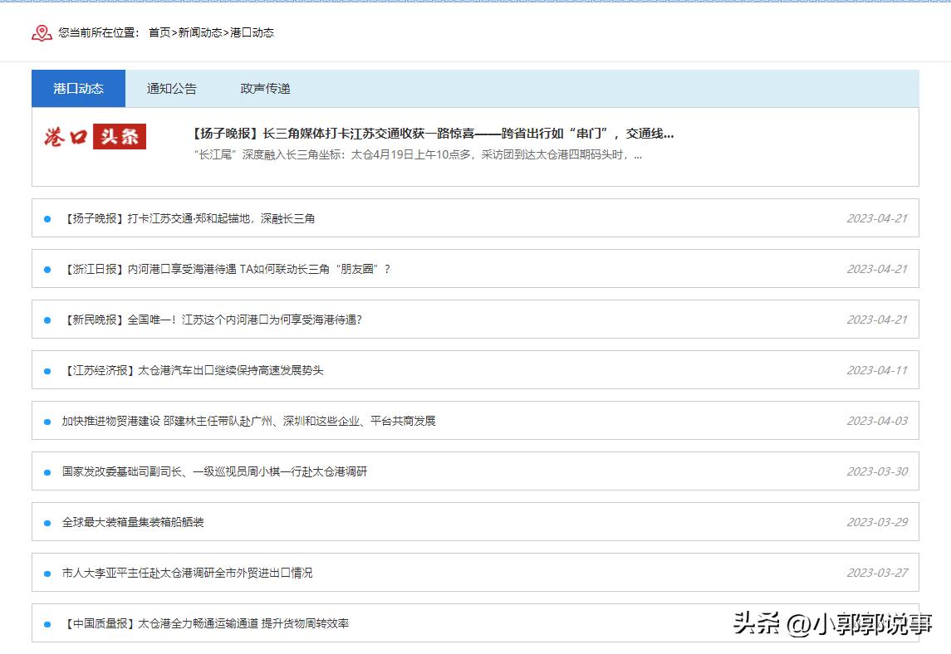Click the bullet dot beside 全球最大装箱量 news item
This screenshot has height=654, width=951.
(x=46, y=522)
